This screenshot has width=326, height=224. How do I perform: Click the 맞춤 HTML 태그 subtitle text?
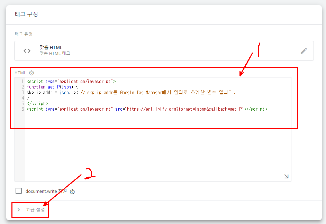tap(55, 53)
